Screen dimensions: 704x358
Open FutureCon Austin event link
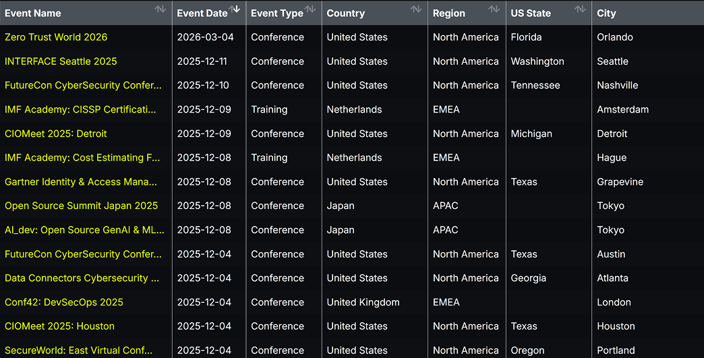pyautogui.click(x=83, y=254)
